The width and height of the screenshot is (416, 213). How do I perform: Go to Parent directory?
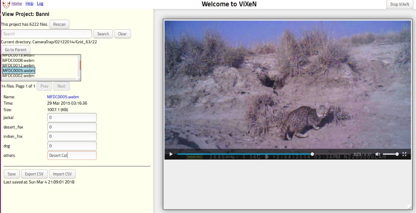point(16,50)
